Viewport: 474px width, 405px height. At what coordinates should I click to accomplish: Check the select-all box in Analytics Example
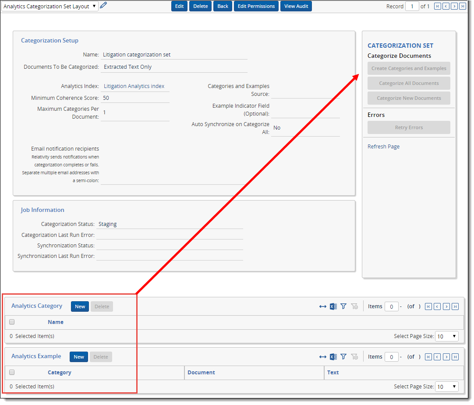(x=12, y=372)
